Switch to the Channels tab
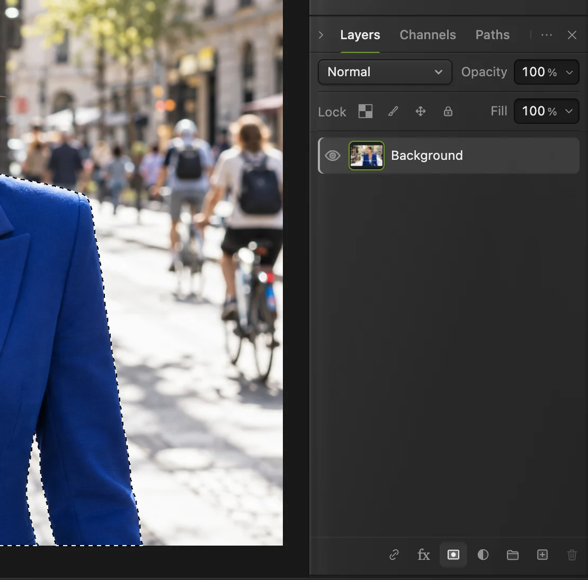588x580 pixels. pyautogui.click(x=427, y=35)
